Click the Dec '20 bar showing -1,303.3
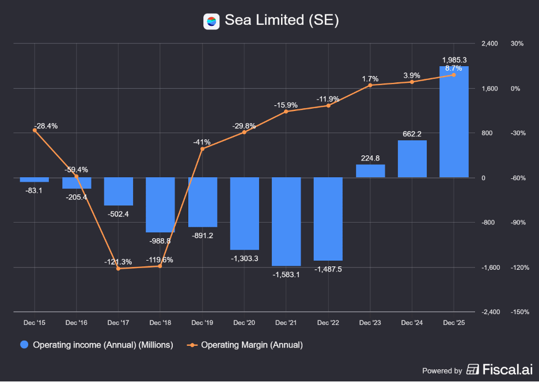 pos(244,213)
